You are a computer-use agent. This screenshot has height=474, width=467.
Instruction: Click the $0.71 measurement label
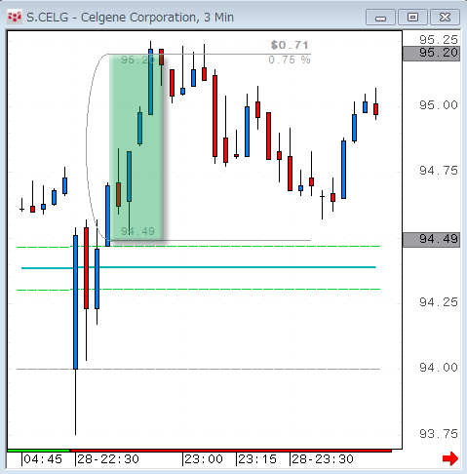tap(290, 45)
